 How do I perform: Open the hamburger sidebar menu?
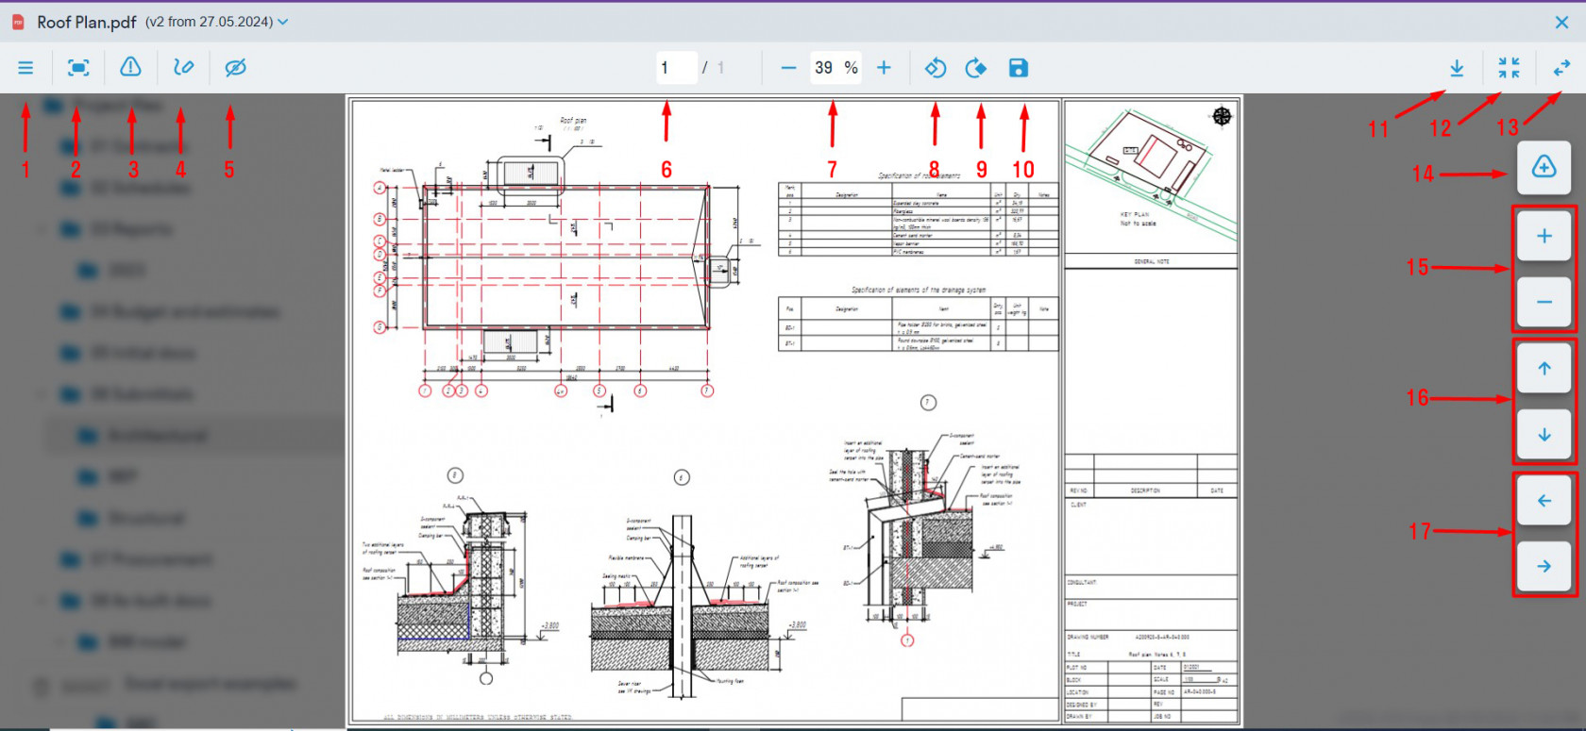pyautogui.click(x=25, y=68)
